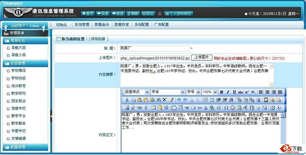Insert media via video camera icon
This screenshot has height=155, width=306.
tap(139, 108)
